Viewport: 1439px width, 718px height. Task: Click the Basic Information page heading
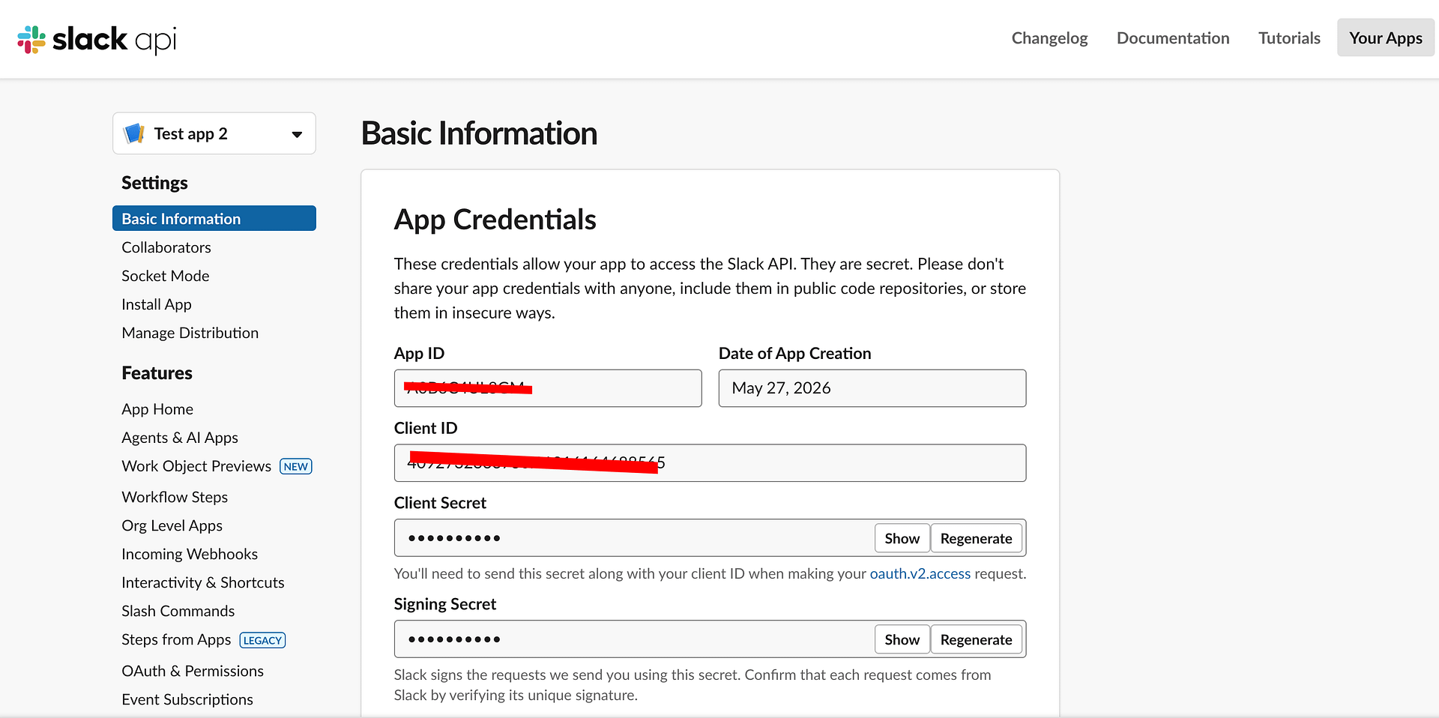pyautogui.click(x=480, y=133)
